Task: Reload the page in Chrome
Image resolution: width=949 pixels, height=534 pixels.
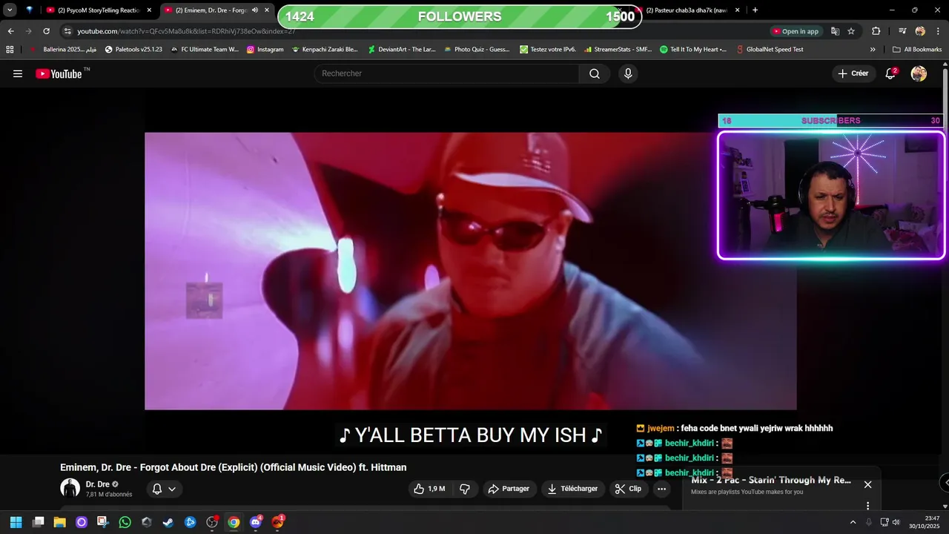Action: point(46,31)
